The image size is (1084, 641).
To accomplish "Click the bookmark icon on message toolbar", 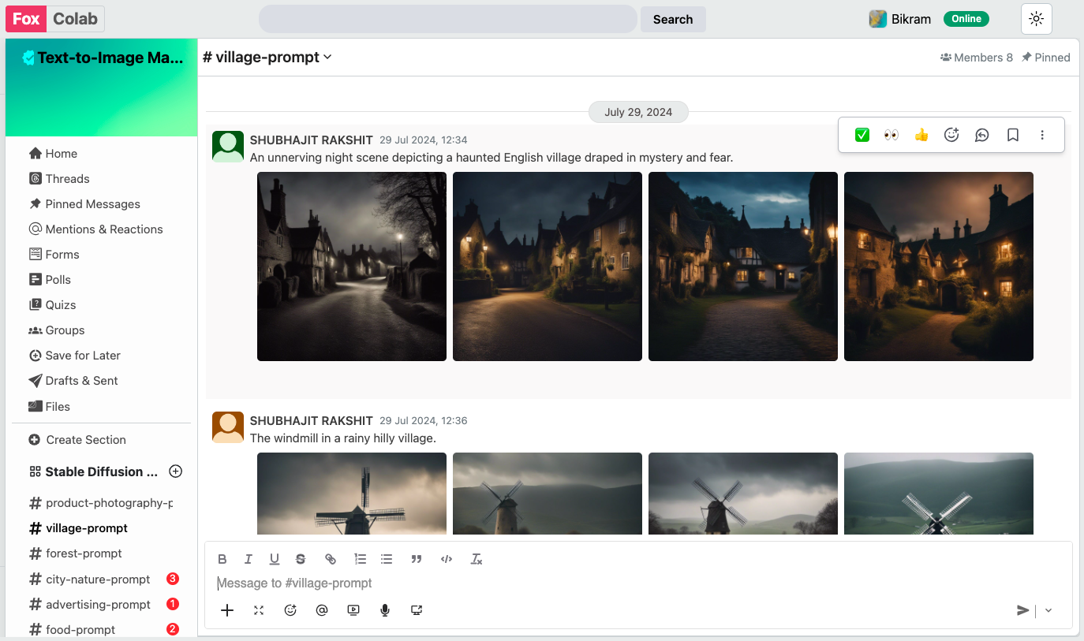I will point(1013,135).
